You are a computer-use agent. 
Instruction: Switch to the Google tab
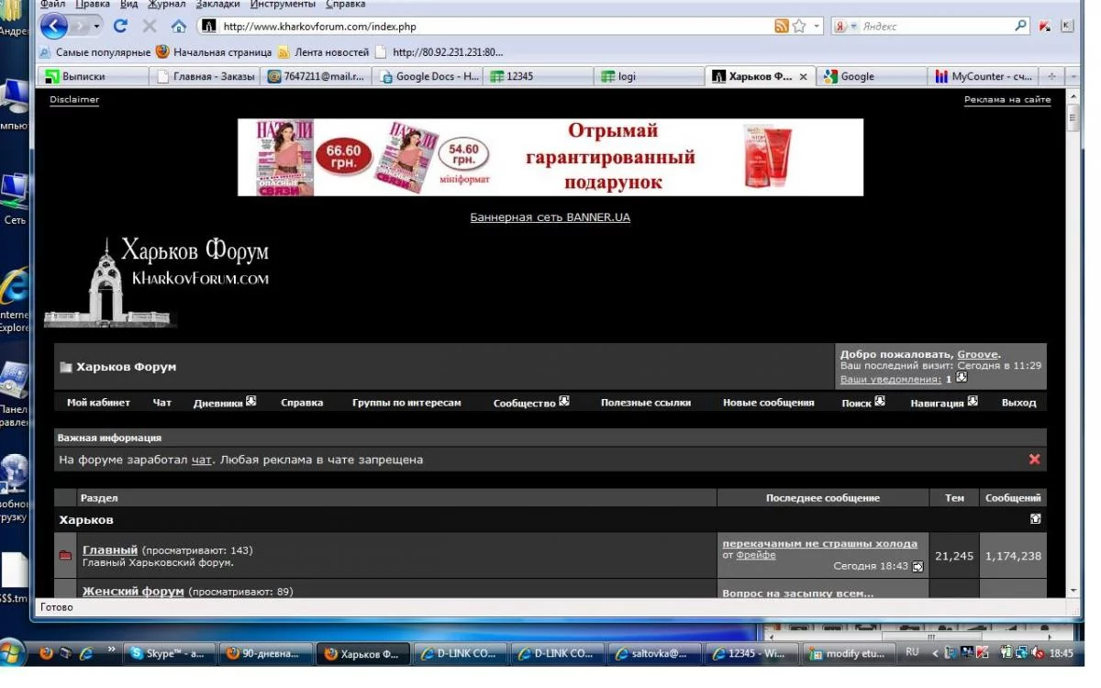click(x=872, y=76)
